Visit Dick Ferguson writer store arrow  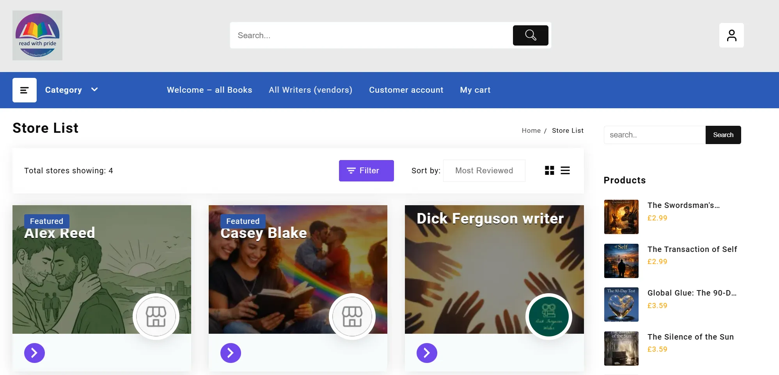pos(427,353)
